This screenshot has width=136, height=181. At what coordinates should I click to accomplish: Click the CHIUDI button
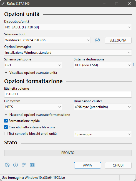[x=118, y=165]
